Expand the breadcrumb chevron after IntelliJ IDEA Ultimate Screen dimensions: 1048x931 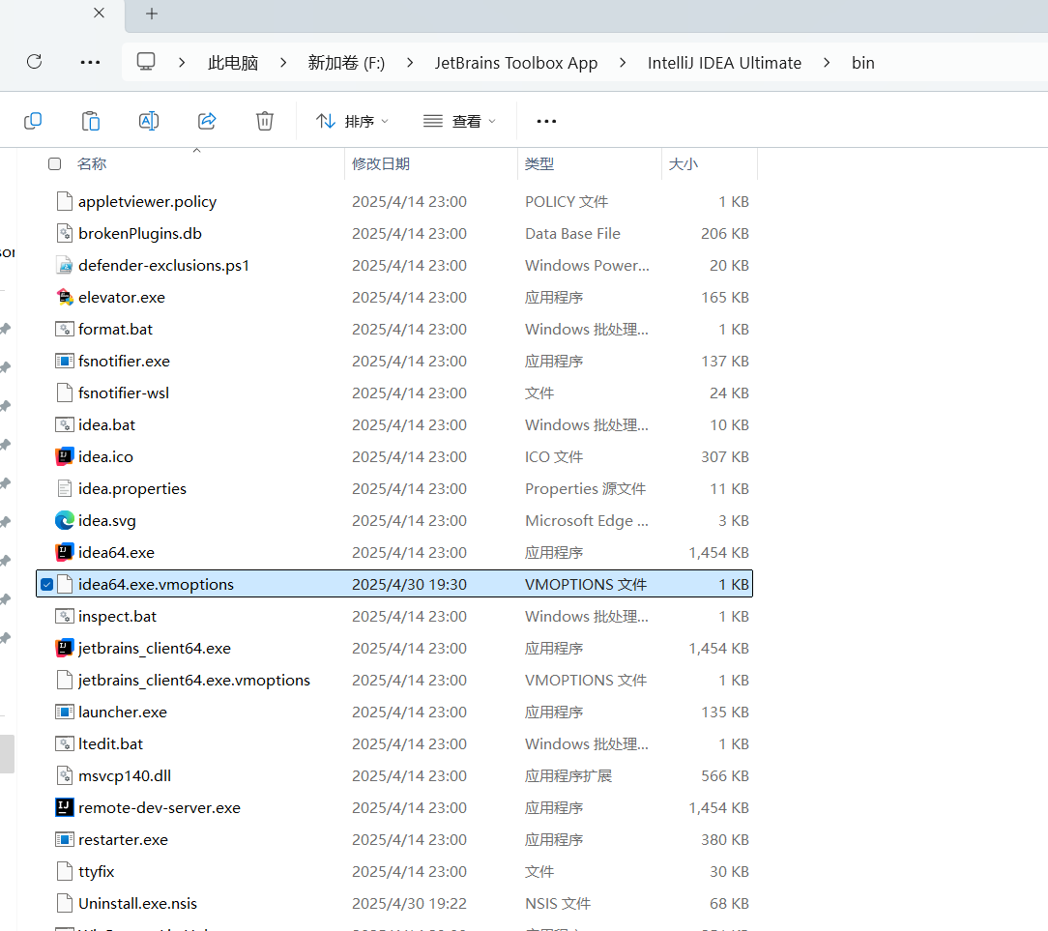[827, 61]
